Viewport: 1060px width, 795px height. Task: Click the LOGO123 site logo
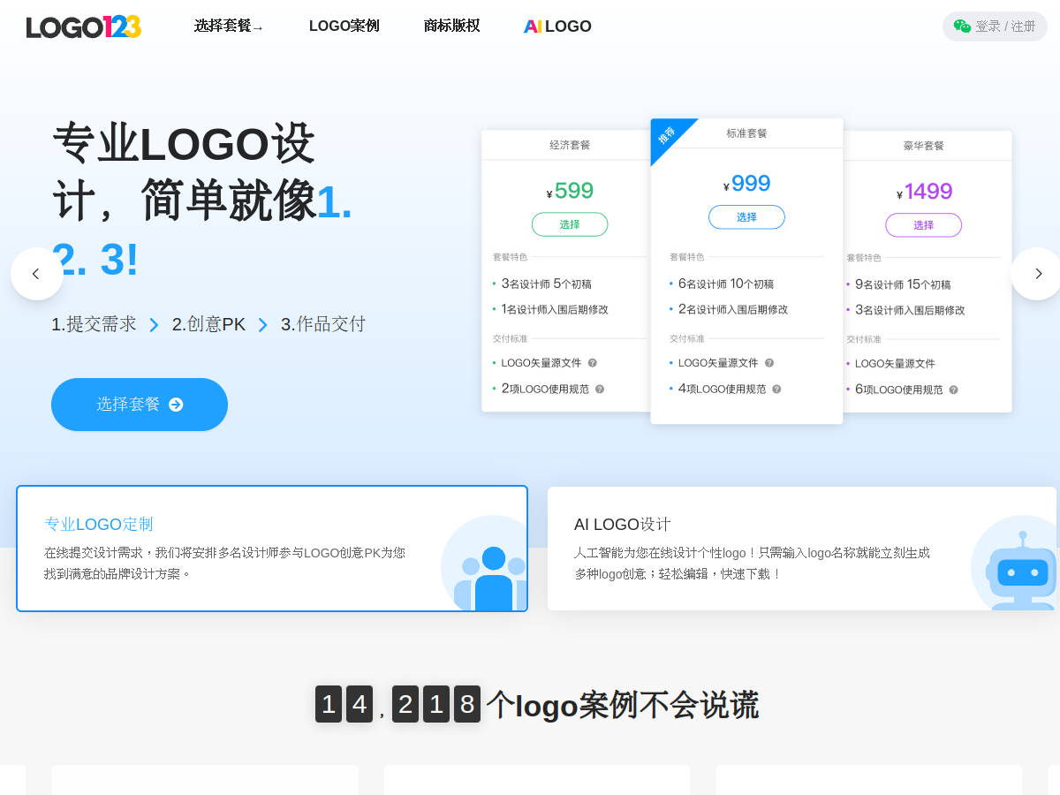[84, 26]
